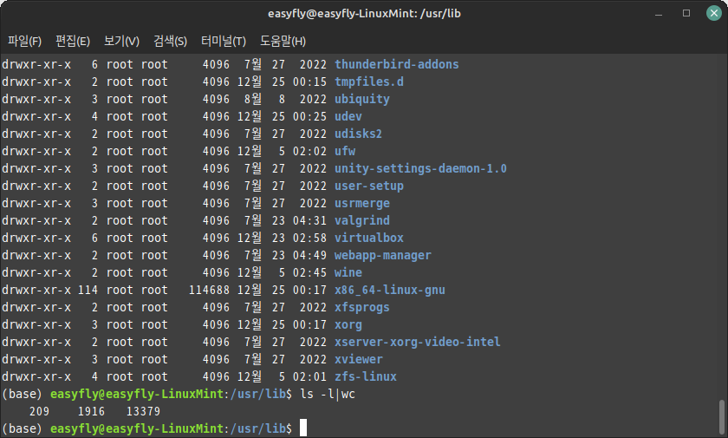Click the time 02:58 in virtualbox row
Viewport: 728px width, 438px height.
coord(309,238)
